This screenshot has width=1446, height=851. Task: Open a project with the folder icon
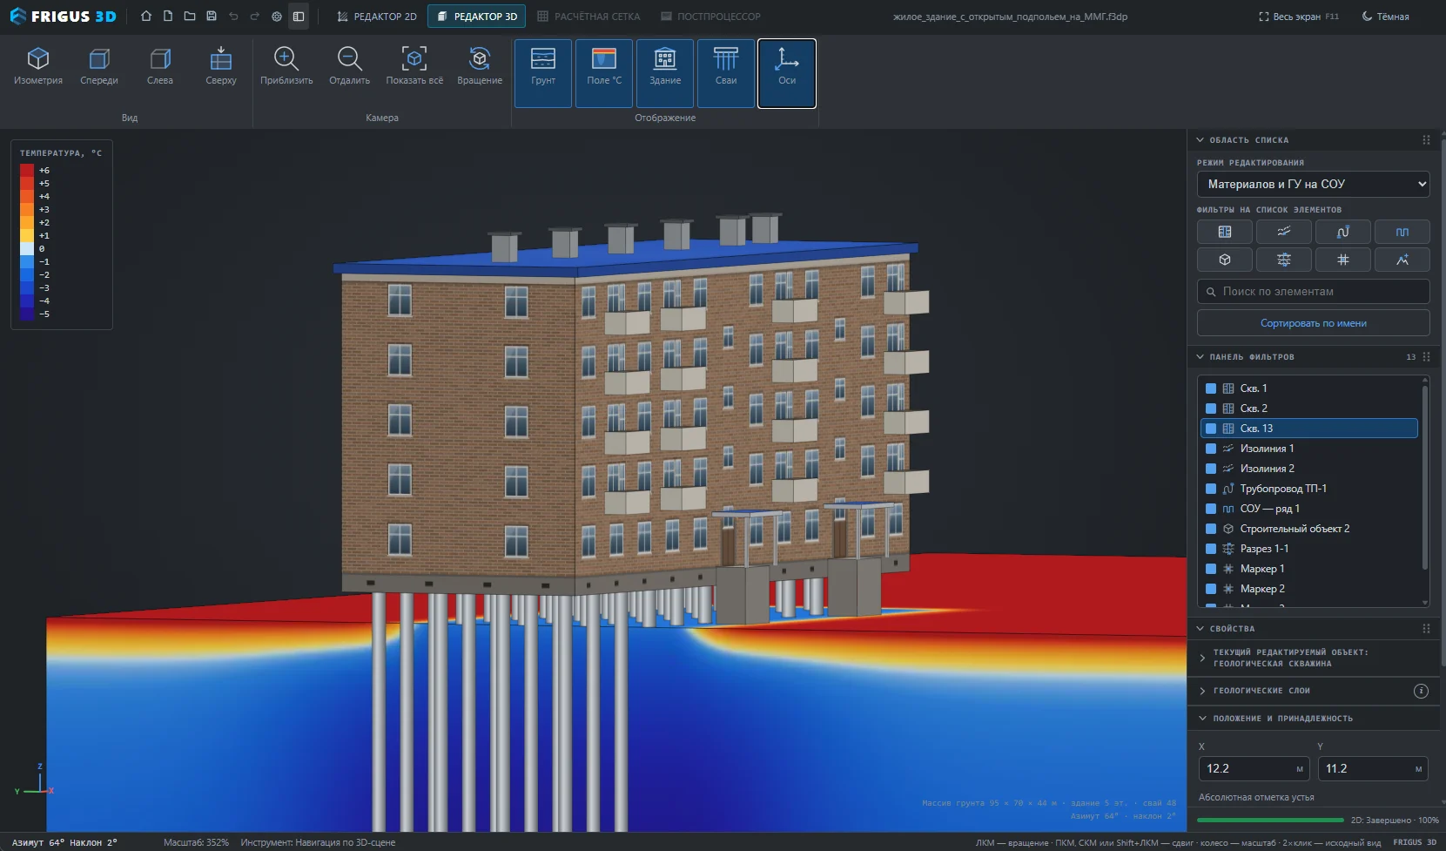[190, 17]
